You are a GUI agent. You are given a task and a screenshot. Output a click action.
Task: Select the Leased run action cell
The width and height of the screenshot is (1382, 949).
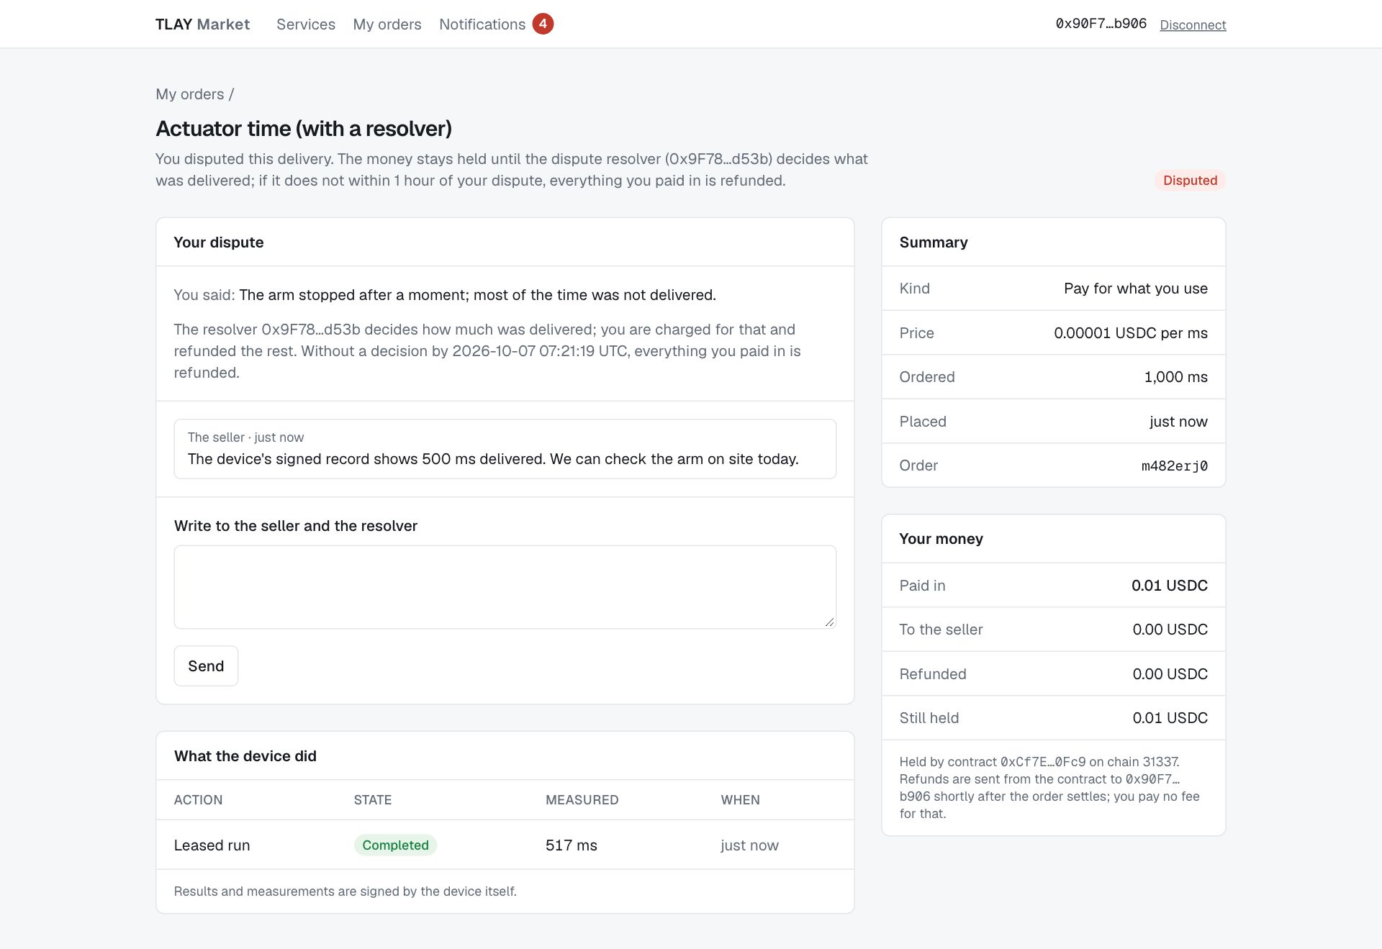point(212,845)
